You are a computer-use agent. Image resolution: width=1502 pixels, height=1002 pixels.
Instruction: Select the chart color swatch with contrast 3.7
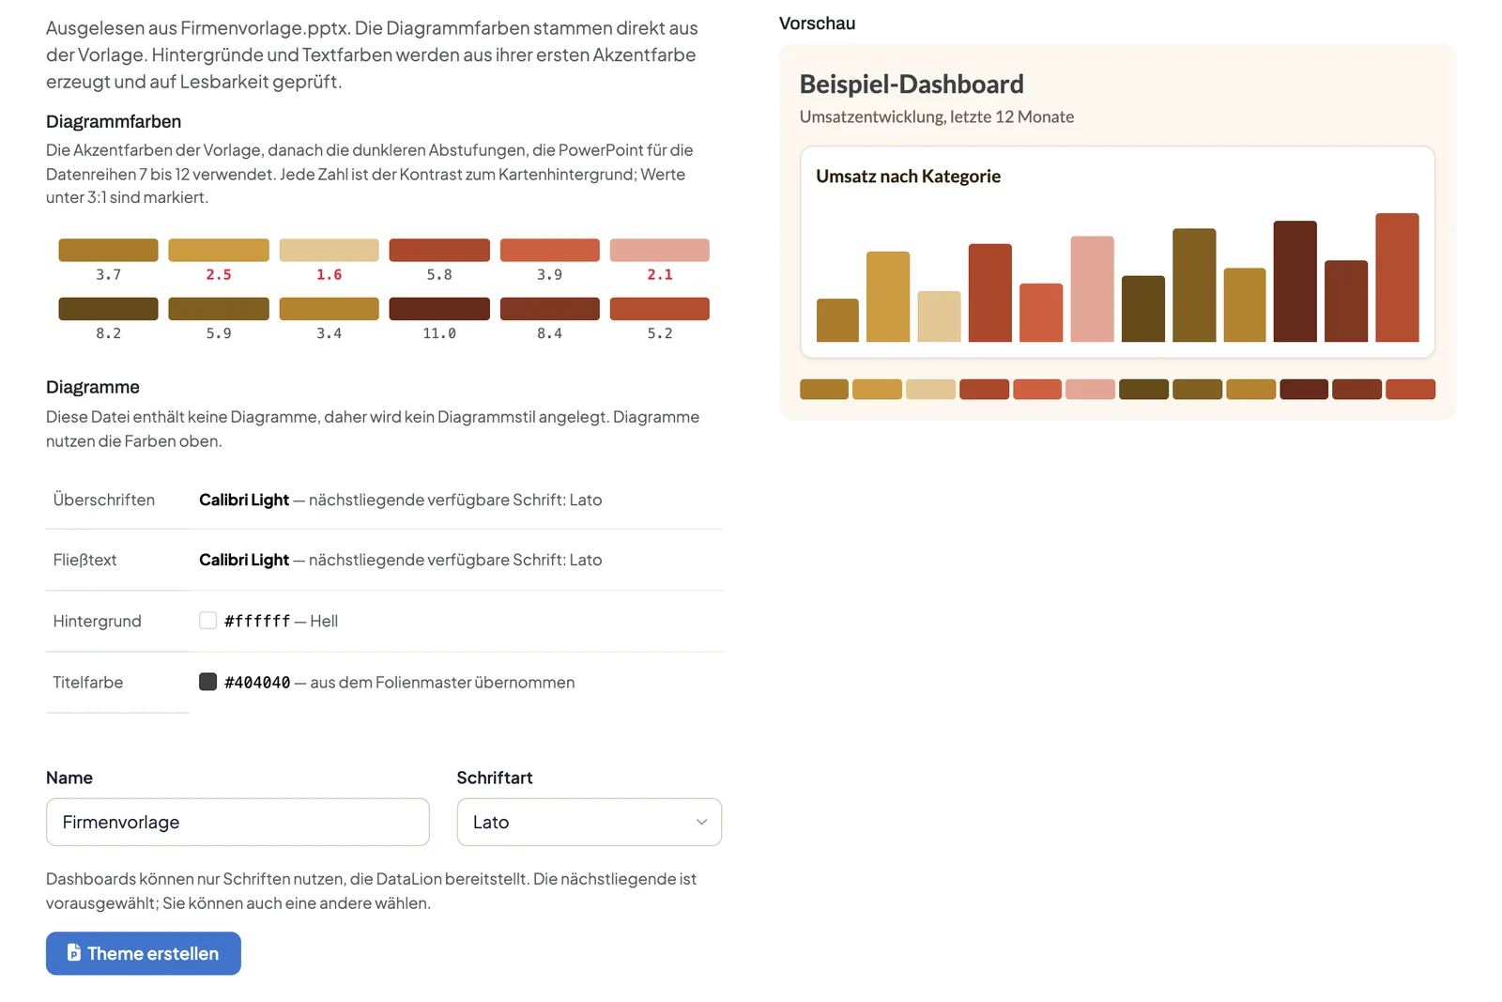click(x=108, y=250)
